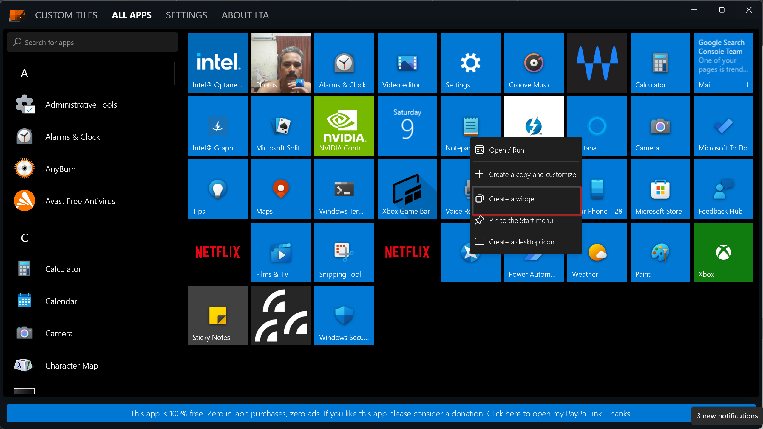Click the Tips lightbulb tile

pos(217,189)
